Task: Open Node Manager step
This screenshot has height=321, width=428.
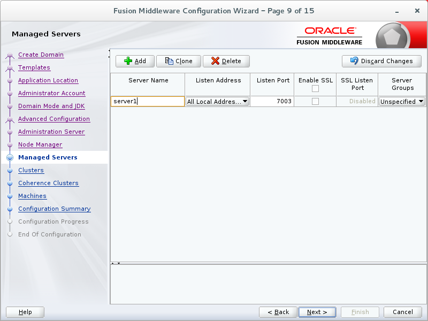Action: [40, 144]
